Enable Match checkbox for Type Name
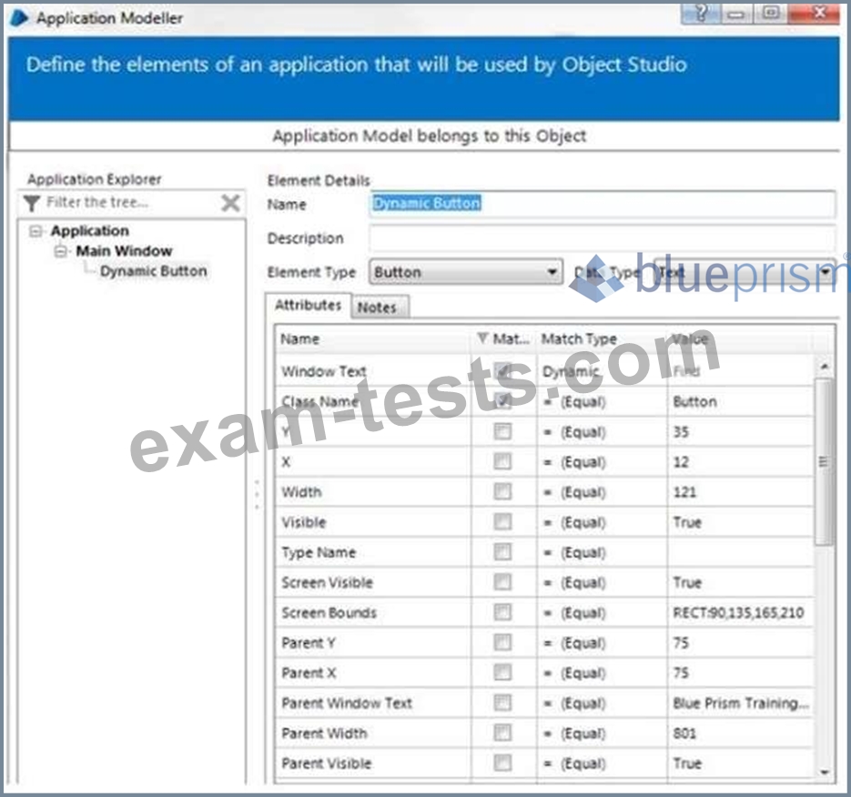This screenshot has height=797, width=851. [x=502, y=551]
